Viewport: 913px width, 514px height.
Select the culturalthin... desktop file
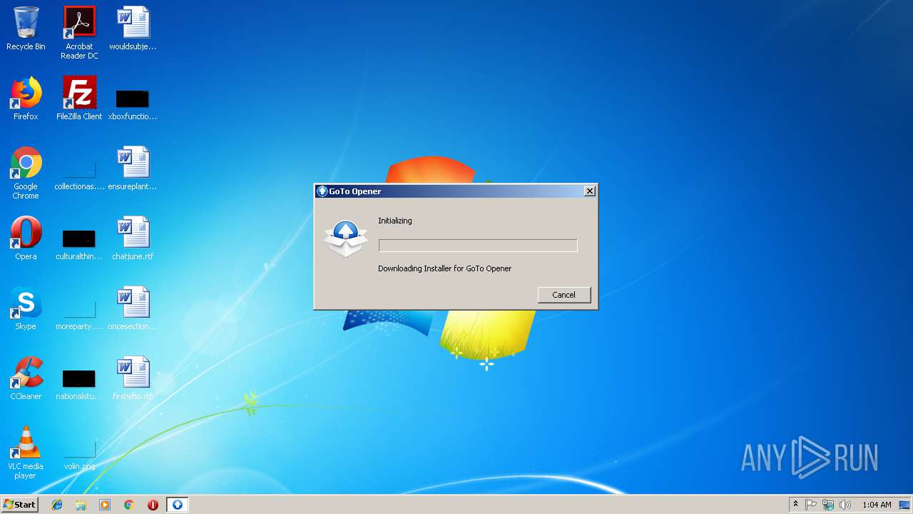pyautogui.click(x=79, y=244)
